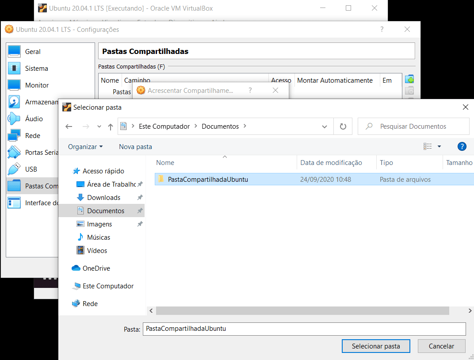Click Pesquisar Documentos search box
The image size is (474, 360).
tap(413, 126)
